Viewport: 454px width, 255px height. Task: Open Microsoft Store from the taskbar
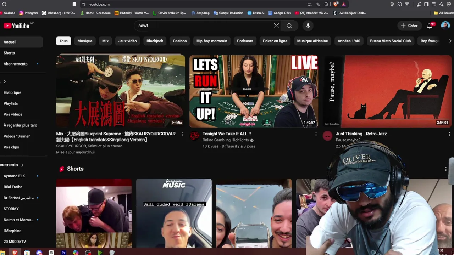pos(27,253)
